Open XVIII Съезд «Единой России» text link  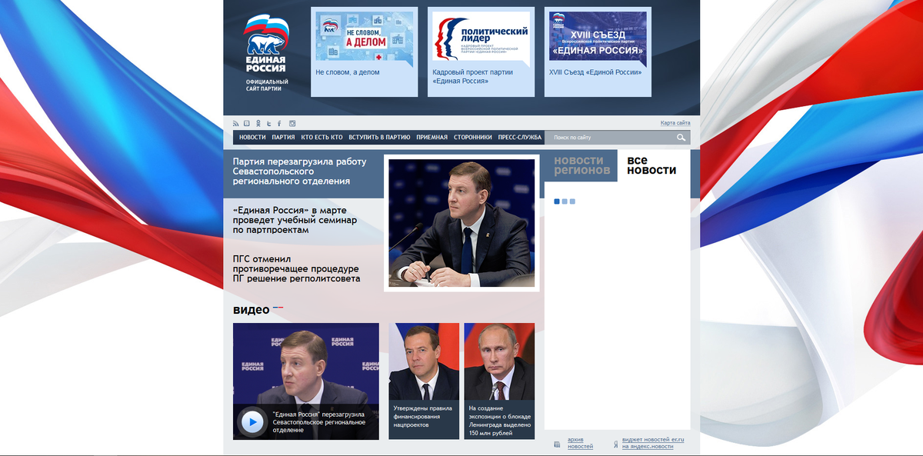click(595, 72)
